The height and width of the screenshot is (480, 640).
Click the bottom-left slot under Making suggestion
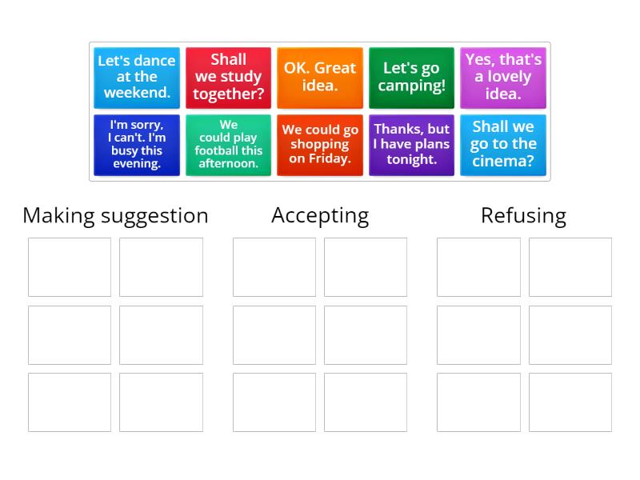coord(70,401)
